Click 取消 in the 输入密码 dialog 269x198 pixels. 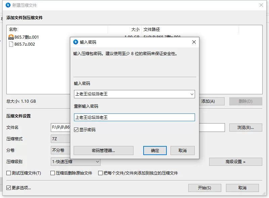182,150
